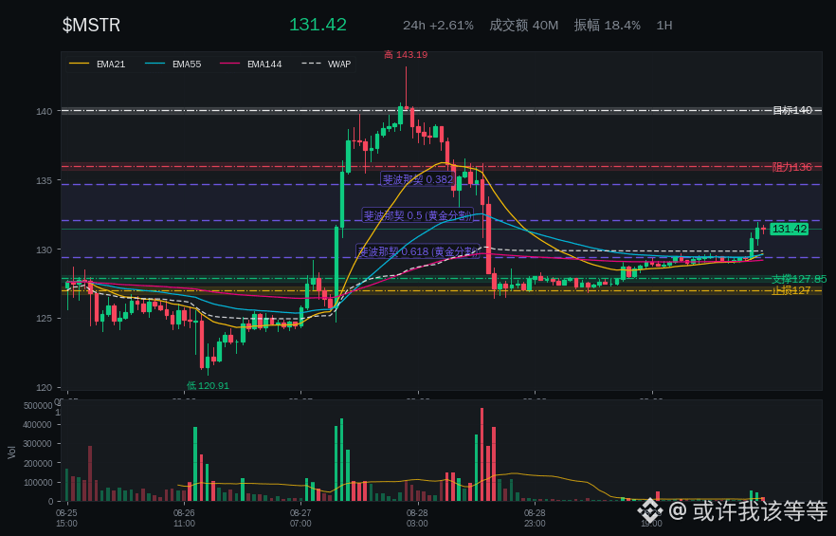The image size is (836, 536).
Task: Click the 130 price axis tick
Action: pos(45,250)
